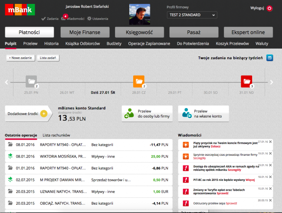Click green transfer icon of M PROJEKT DAMIAN row
The width and height of the screenshot is (282, 213).
point(10,180)
